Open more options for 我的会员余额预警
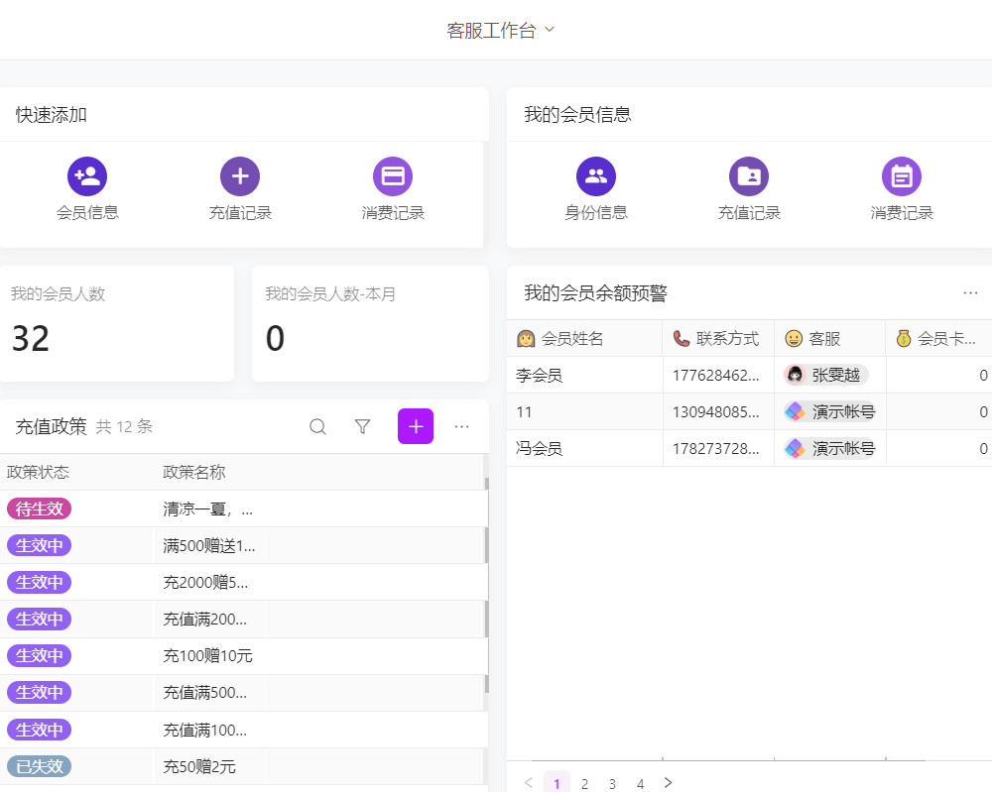Image resolution: width=992 pixels, height=792 pixels. point(970,292)
